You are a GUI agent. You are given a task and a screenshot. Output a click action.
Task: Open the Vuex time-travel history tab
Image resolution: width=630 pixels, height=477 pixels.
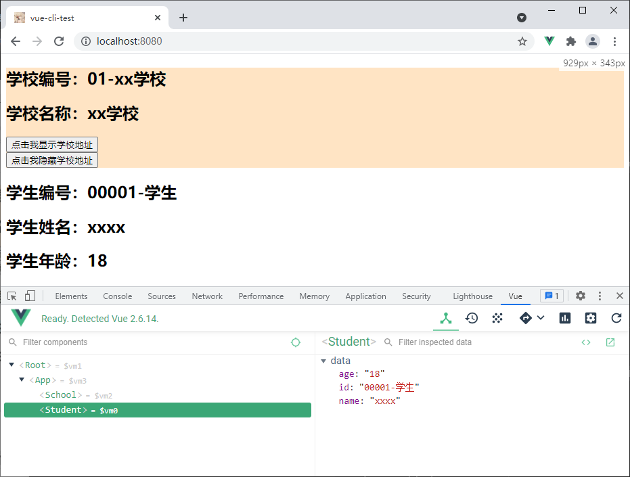click(x=472, y=318)
